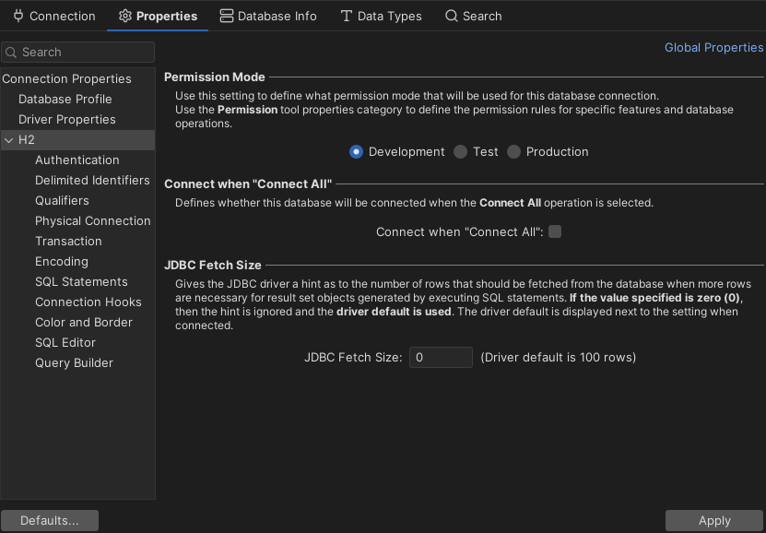Click the Connection tab plug icon
This screenshot has width=766, height=533.
[17, 16]
